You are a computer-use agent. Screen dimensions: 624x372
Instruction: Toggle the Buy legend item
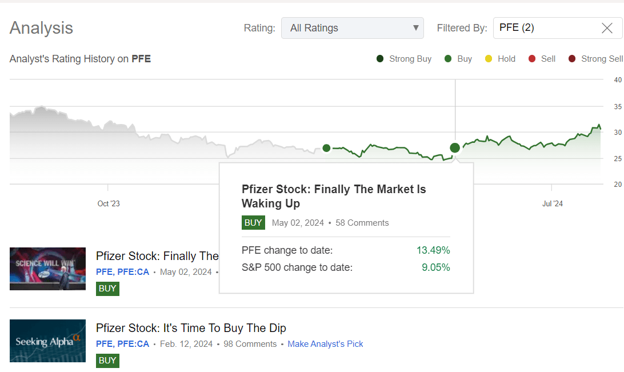[x=459, y=59]
